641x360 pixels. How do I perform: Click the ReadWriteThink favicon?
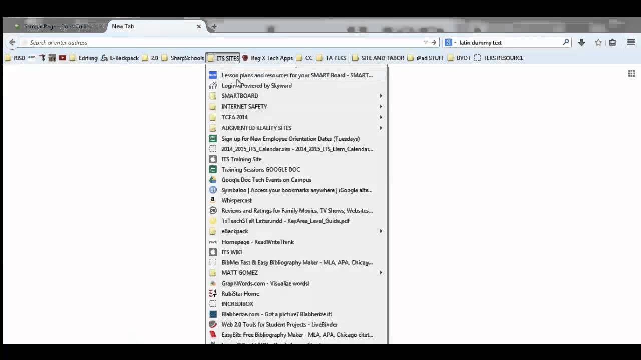[x=213, y=242]
